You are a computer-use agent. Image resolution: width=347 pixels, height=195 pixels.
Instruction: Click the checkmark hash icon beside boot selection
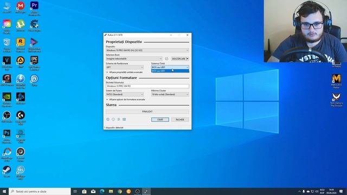click(166, 59)
